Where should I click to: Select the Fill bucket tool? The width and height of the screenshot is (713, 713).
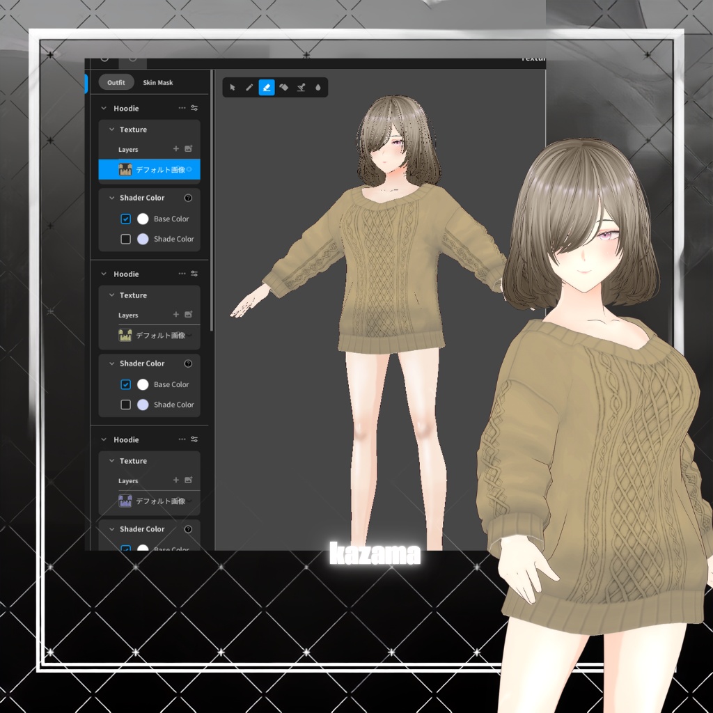coord(284,87)
